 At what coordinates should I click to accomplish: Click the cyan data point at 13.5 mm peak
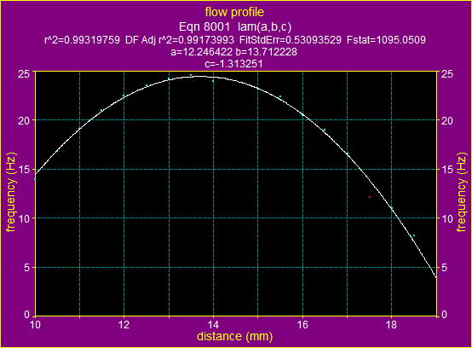pos(191,75)
